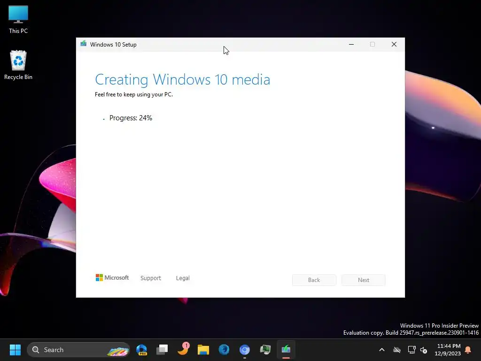Click Windows 10 Setup title bar icon
The width and height of the screenshot is (481, 361).
84,44
